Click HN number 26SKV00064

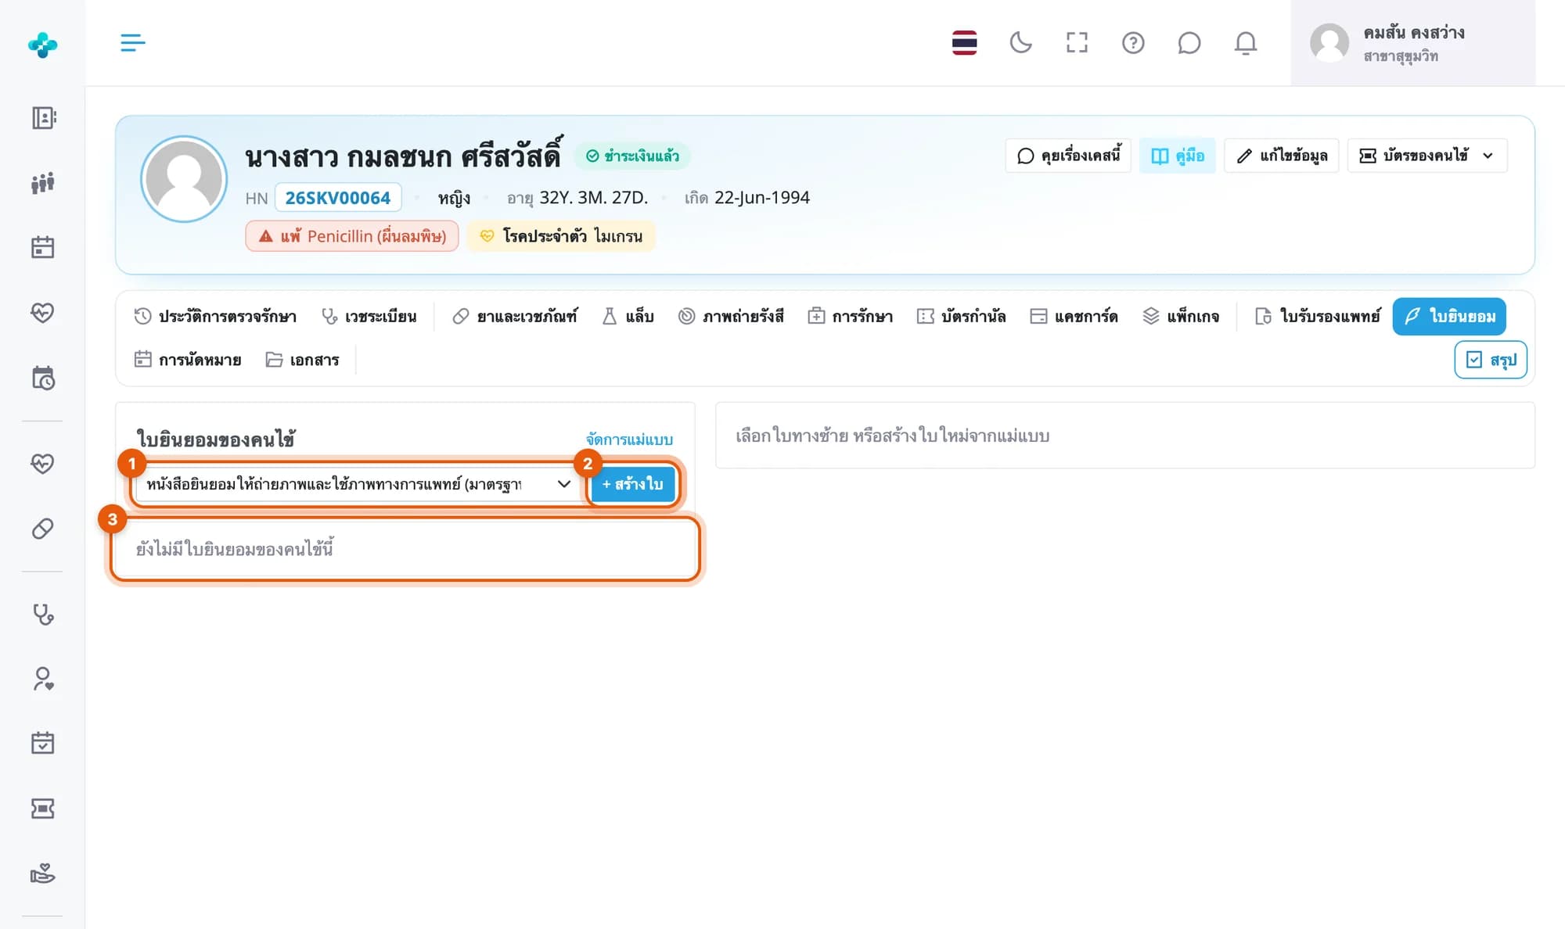tap(338, 197)
